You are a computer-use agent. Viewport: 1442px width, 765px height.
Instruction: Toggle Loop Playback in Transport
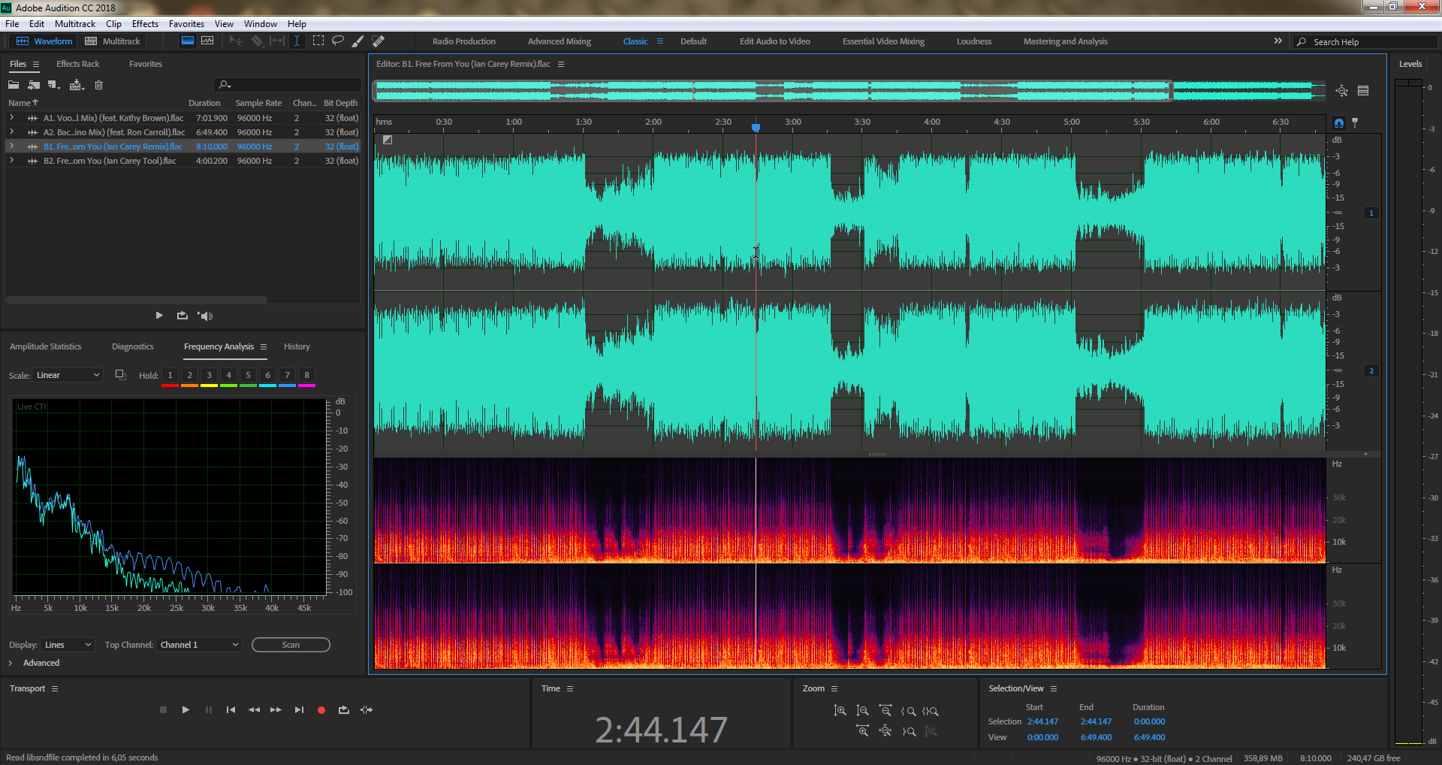point(344,709)
